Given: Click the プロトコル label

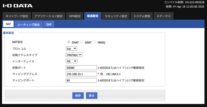Looking at the screenshot, I should point(19,49).
